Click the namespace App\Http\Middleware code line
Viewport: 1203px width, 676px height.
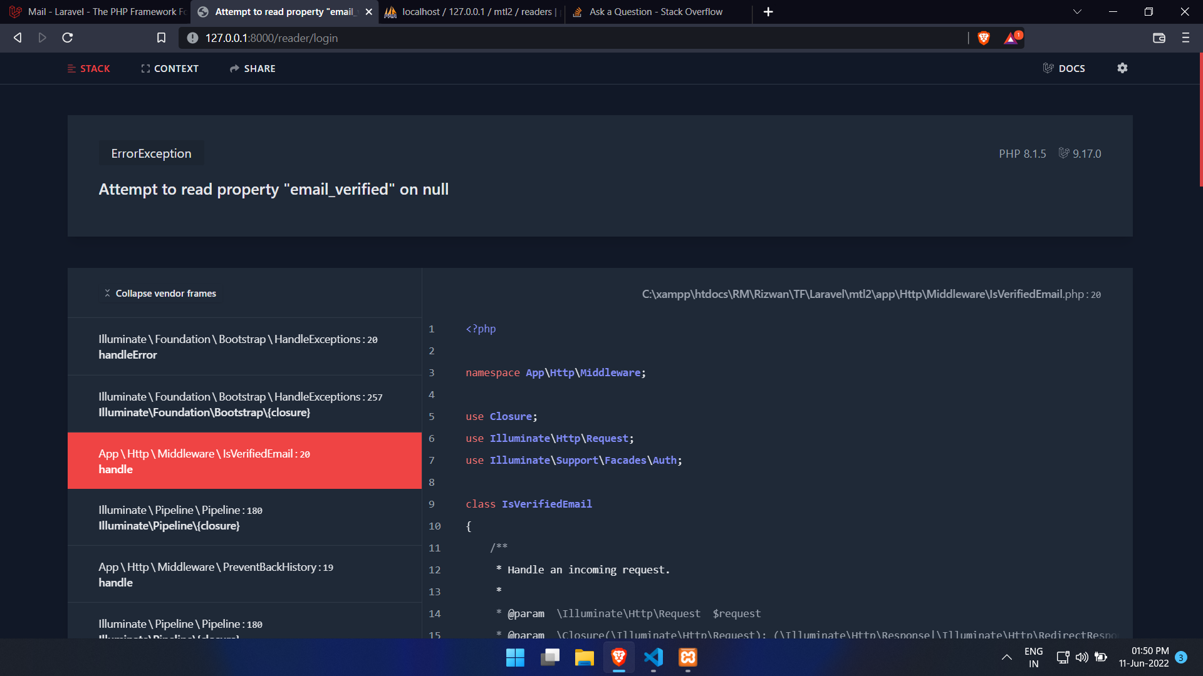click(556, 372)
